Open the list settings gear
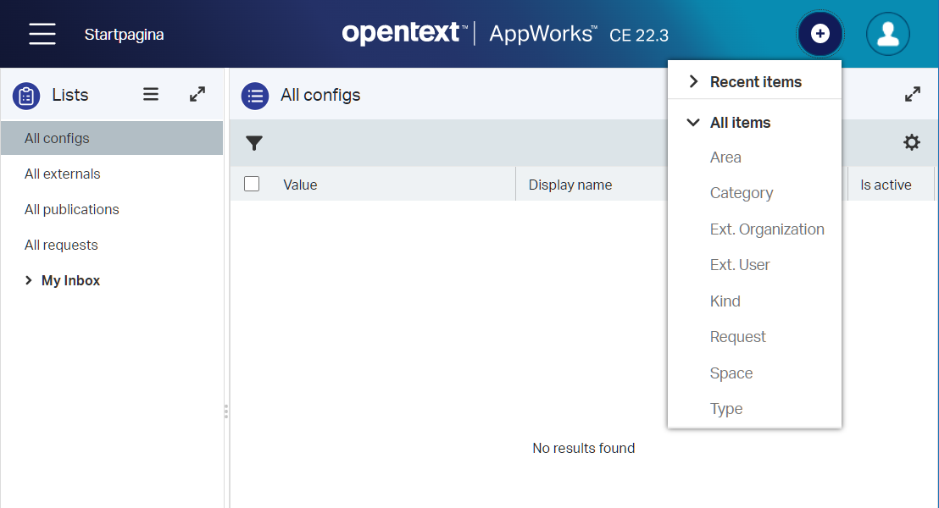The height and width of the screenshot is (508, 939). point(911,142)
